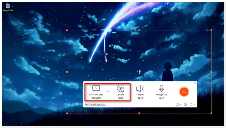Click the bottom-right corner selection handle
The image size is (226, 128).
coord(211,113)
